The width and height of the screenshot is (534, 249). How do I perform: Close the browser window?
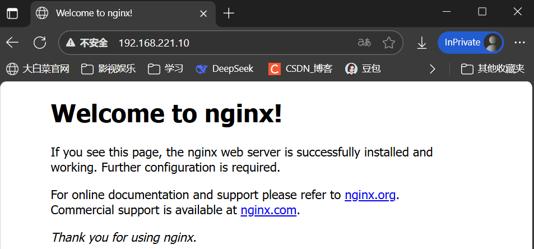518,12
